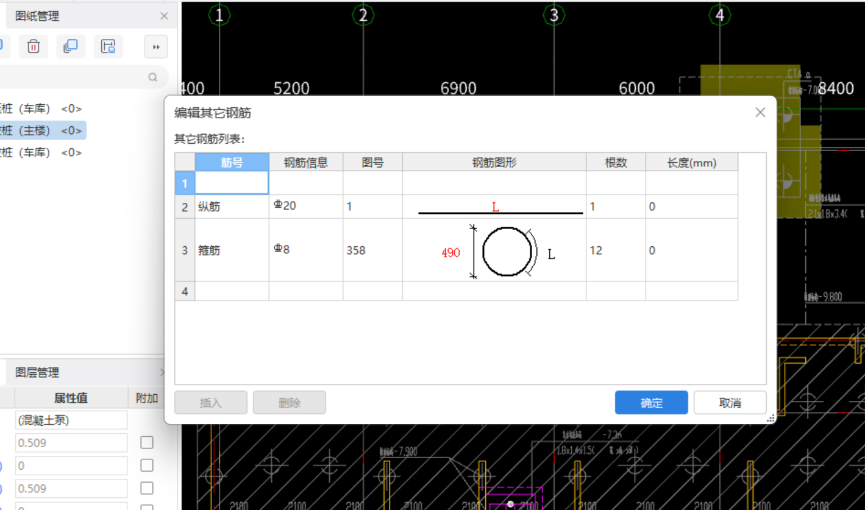Viewport: 865px width, 510px height.
Task: Click the 插入 button
Action: click(x=211, y=403)
